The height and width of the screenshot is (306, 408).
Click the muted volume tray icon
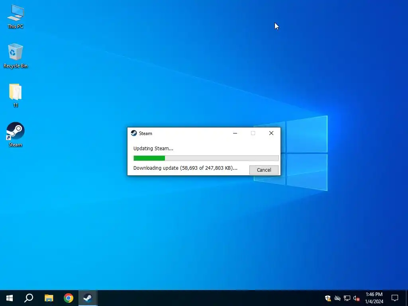pos(357,298)
